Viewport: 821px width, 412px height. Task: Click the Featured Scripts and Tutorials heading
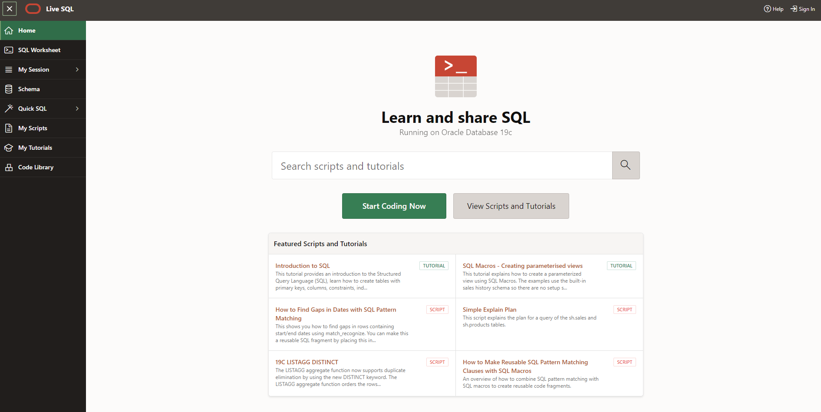point(320,244)
